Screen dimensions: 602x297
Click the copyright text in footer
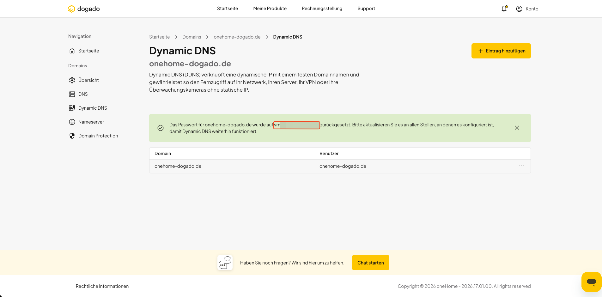(x=464, y=286)
